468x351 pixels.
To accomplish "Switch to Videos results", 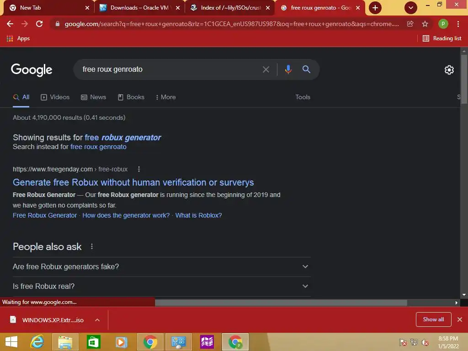I will point(55,97).
